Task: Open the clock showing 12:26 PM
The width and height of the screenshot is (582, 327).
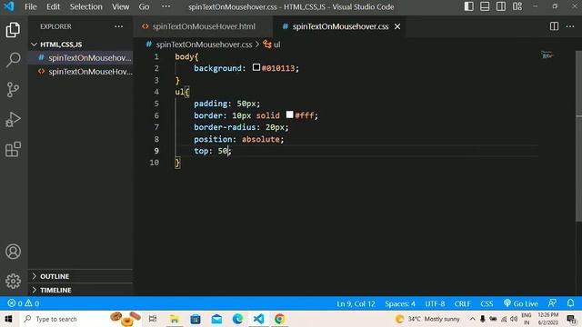Action: (x=548, y=319)
